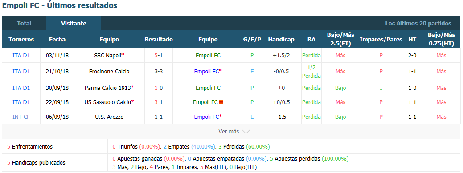Click Empoli FC in the 30/09/18 row

point(208,88)
